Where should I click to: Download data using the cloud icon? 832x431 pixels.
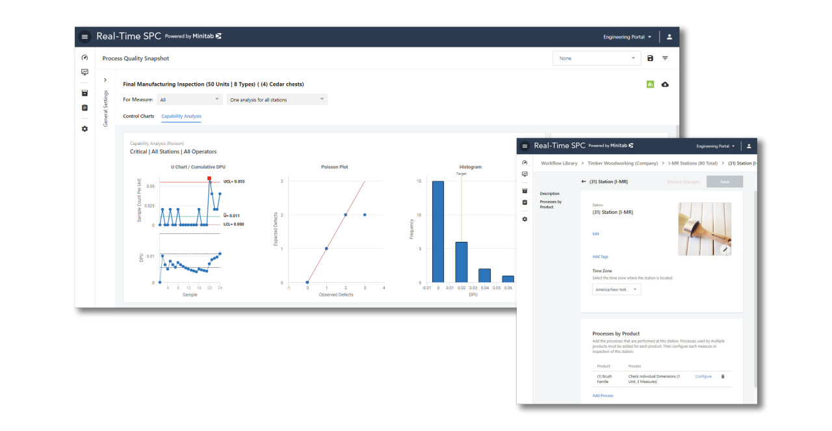point(665,84)
